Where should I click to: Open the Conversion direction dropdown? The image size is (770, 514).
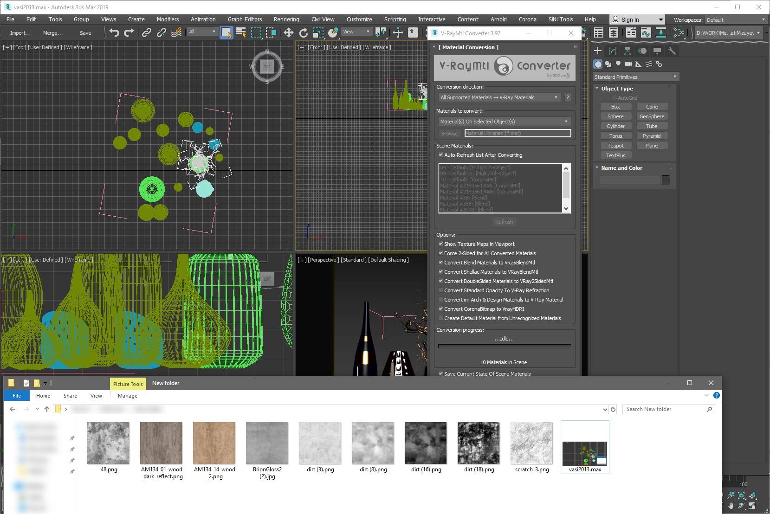pos(498,97)
